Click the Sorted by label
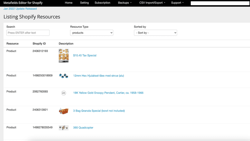Viewport: 250px width, 141px height. [140, 27]
